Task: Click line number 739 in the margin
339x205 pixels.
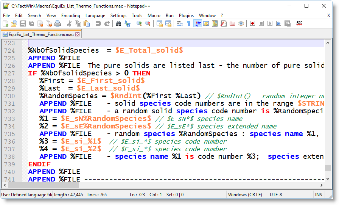Action: pyautogui.click(x=9, y=164)
